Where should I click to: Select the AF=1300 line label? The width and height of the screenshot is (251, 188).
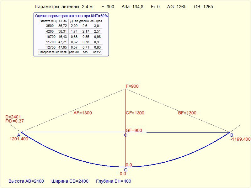coord(82,113)
